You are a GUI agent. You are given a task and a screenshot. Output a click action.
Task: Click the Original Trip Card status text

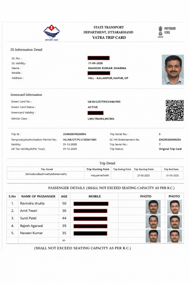[170, 149]
